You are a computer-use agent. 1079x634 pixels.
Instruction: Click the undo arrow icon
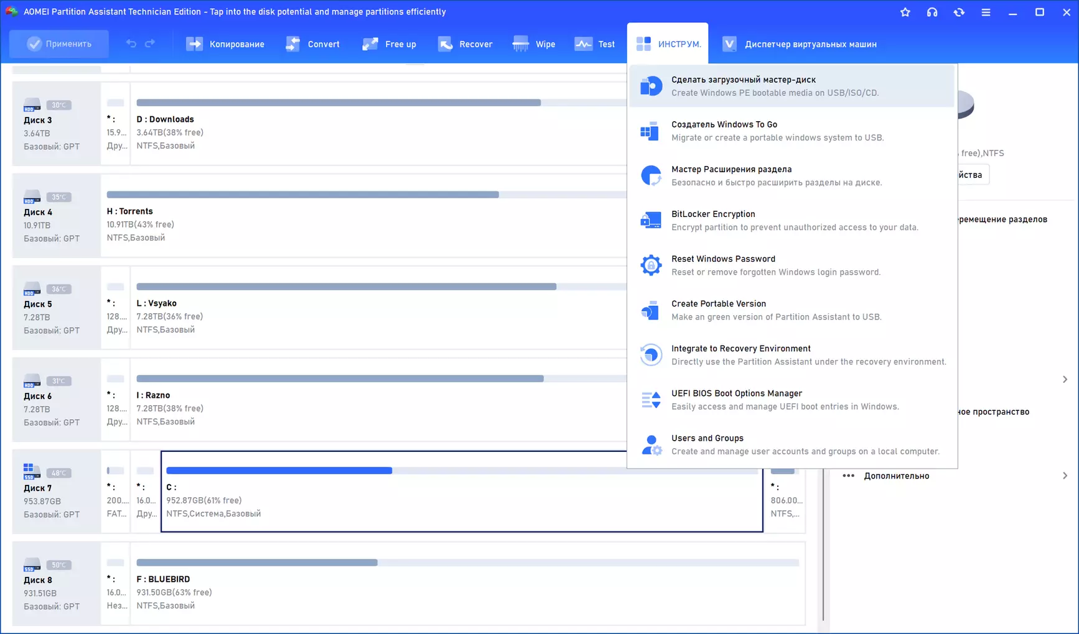tap(131, 44)
